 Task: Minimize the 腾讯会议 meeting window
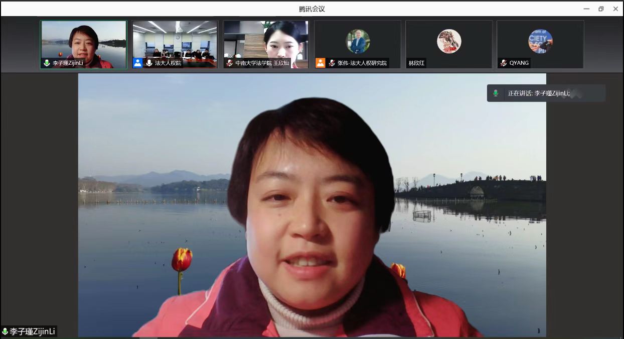click(x=586, y=9)
